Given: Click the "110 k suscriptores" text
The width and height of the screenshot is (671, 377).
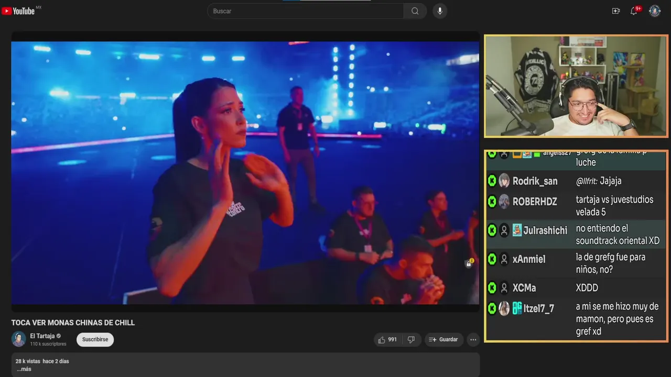Looking at the screenshot, I should click(x=48, y=344).
